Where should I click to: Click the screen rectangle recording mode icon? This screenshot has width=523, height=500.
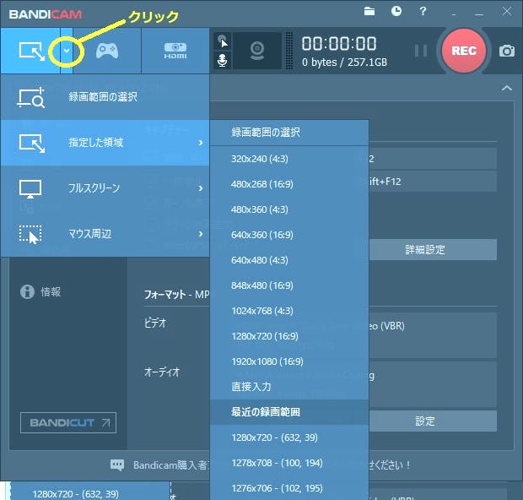point(31,51)
